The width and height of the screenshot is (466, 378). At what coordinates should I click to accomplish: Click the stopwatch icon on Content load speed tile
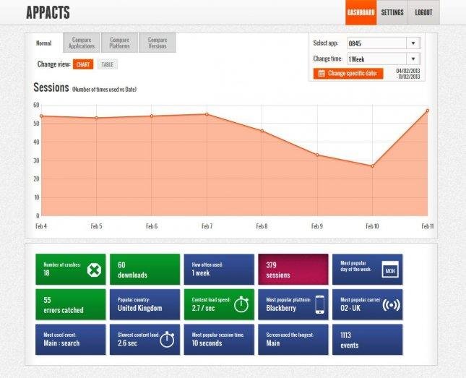coord(241,304)
